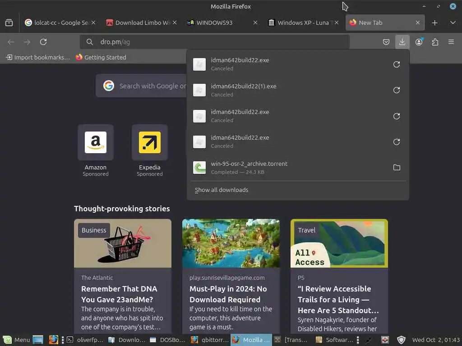The image size is (462, 346).
Task: Click the magnifier icon in the address bar
Action: (x=90, y=42)
